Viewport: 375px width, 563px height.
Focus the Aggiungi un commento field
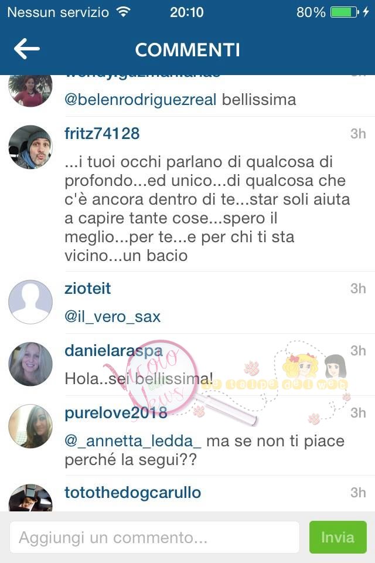[155, 537]
